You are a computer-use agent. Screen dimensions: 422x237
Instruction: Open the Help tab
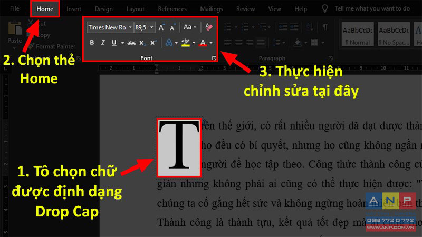coord(301,9)
